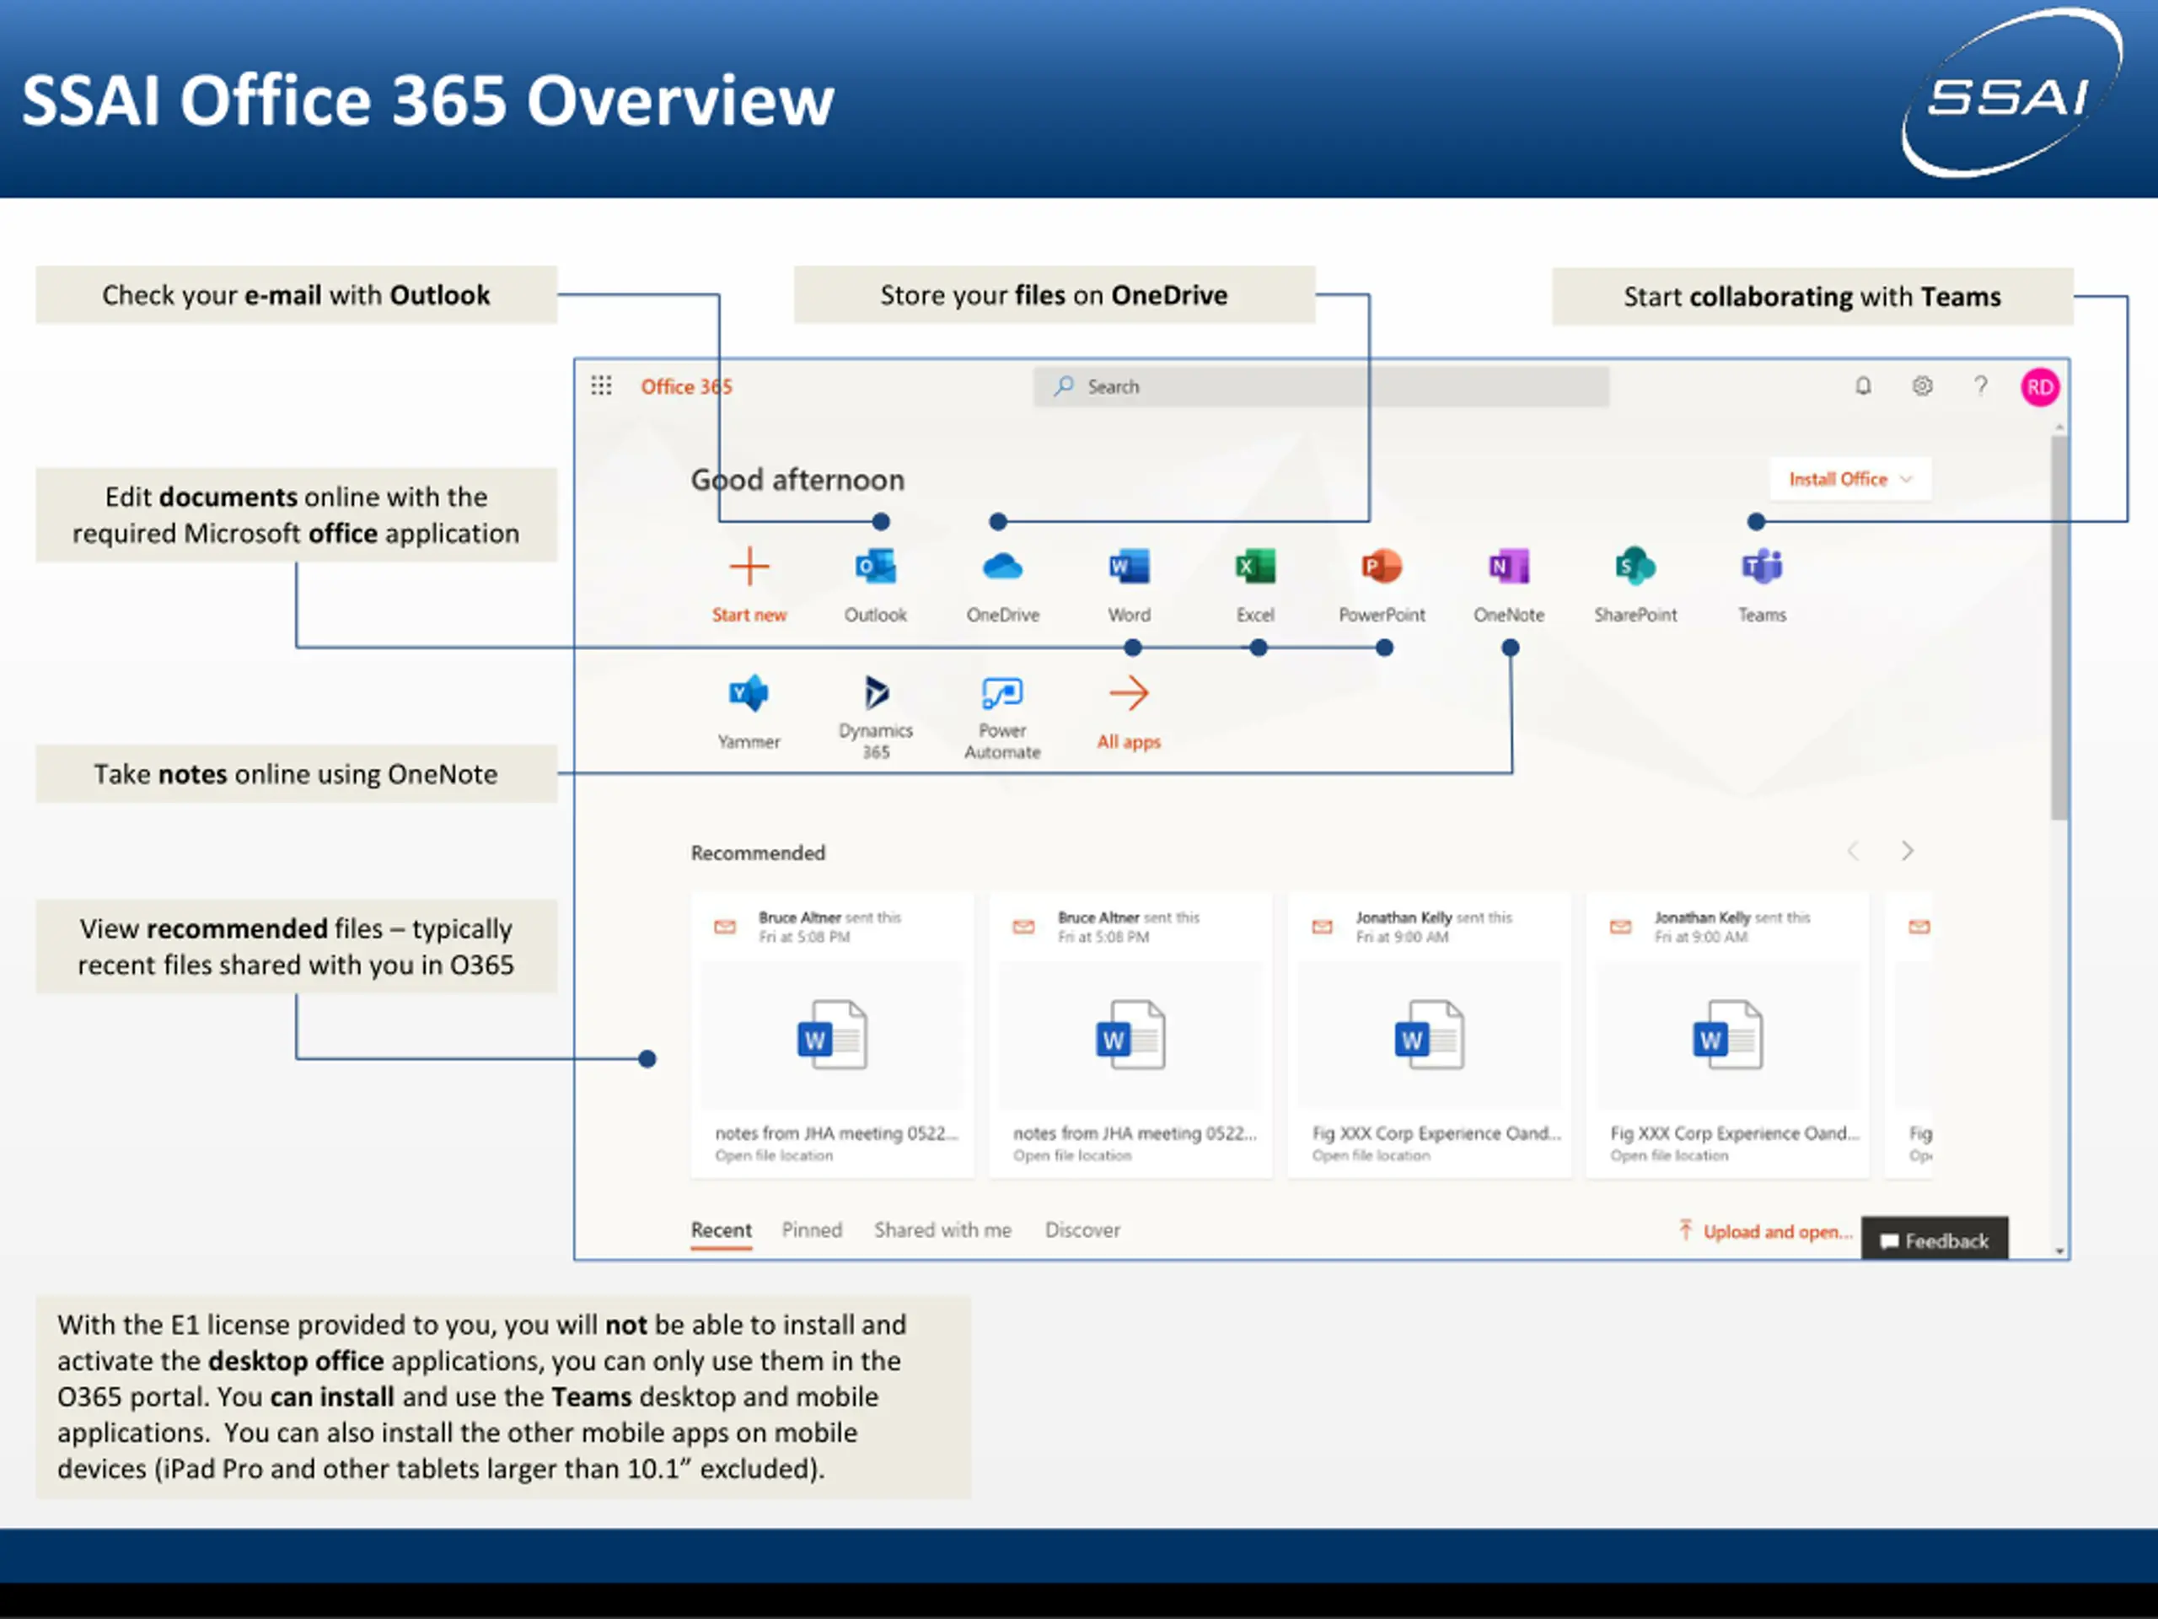Image resolution: width=2158 pixels, height=1619 pixels.
Task: Click the Word file icon in first notes card
Action: 831,1035
